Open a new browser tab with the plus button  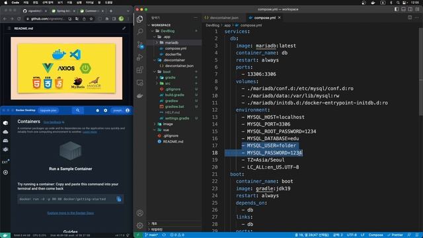[x=111, y=11]
